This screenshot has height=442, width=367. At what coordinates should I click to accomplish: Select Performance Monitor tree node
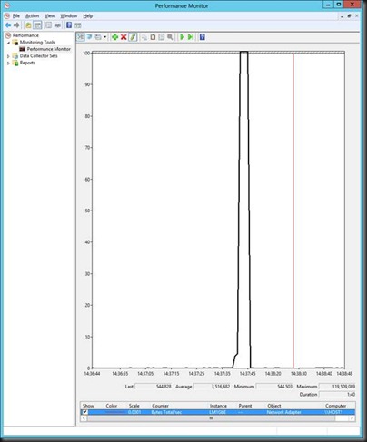click(49, 49)
